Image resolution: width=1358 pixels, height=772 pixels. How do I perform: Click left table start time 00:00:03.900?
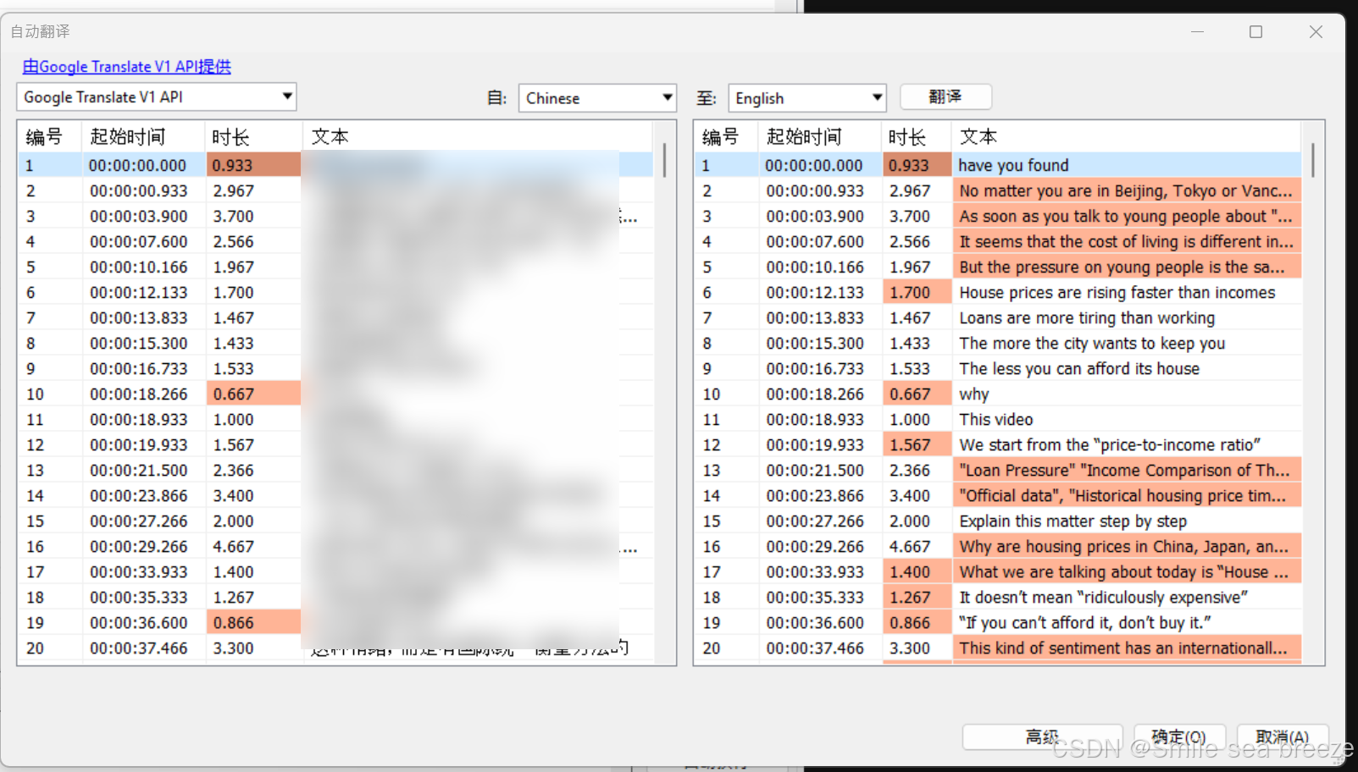click(139, 216)
